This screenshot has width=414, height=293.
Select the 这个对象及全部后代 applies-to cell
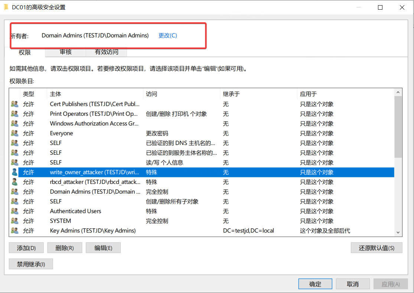(x=325, y=230)
